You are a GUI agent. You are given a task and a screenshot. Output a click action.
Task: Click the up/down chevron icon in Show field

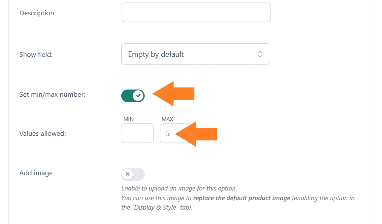[x=260, y=54]
